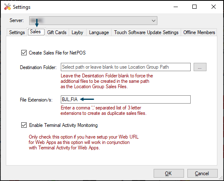Click the Settings wrench icon in title bar
224x181 pixels.
[x=7, y=7]
